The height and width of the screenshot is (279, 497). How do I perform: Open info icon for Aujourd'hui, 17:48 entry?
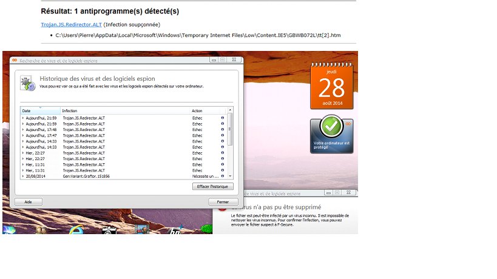[x=223, y=130]
